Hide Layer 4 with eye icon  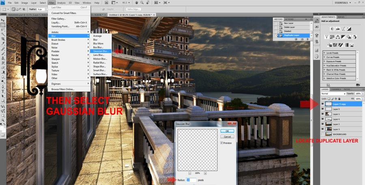[323, 119]
